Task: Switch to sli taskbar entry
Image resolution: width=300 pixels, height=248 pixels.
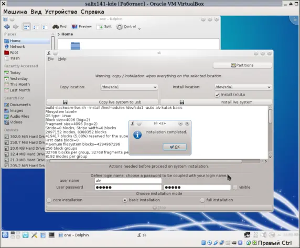Action: point(142,235)
